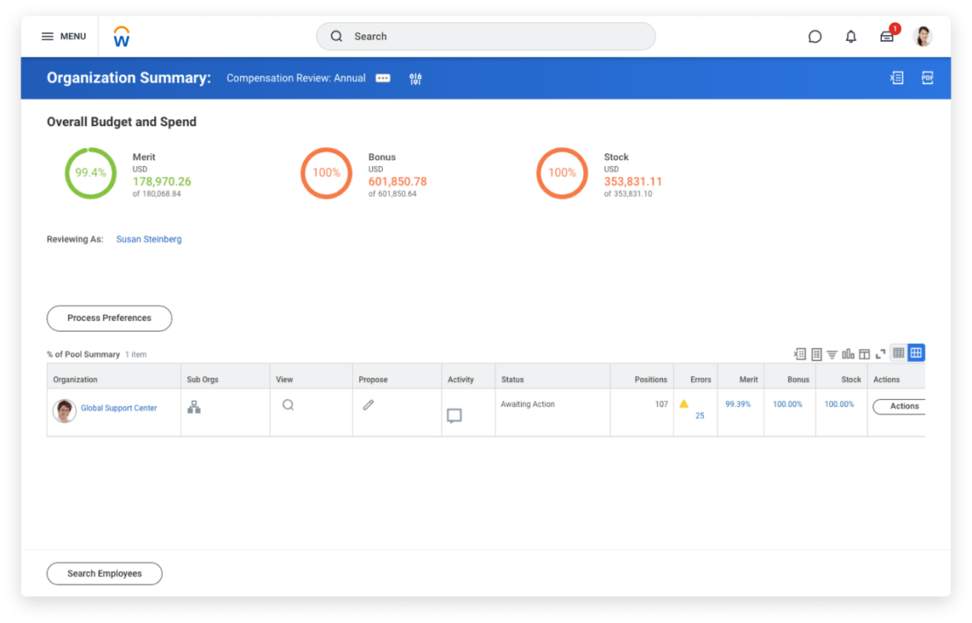Image resolution: width=972 pixels, height=623 pixels.
Task: Click the Process Preferences button
Action: [x=109, y=318]
